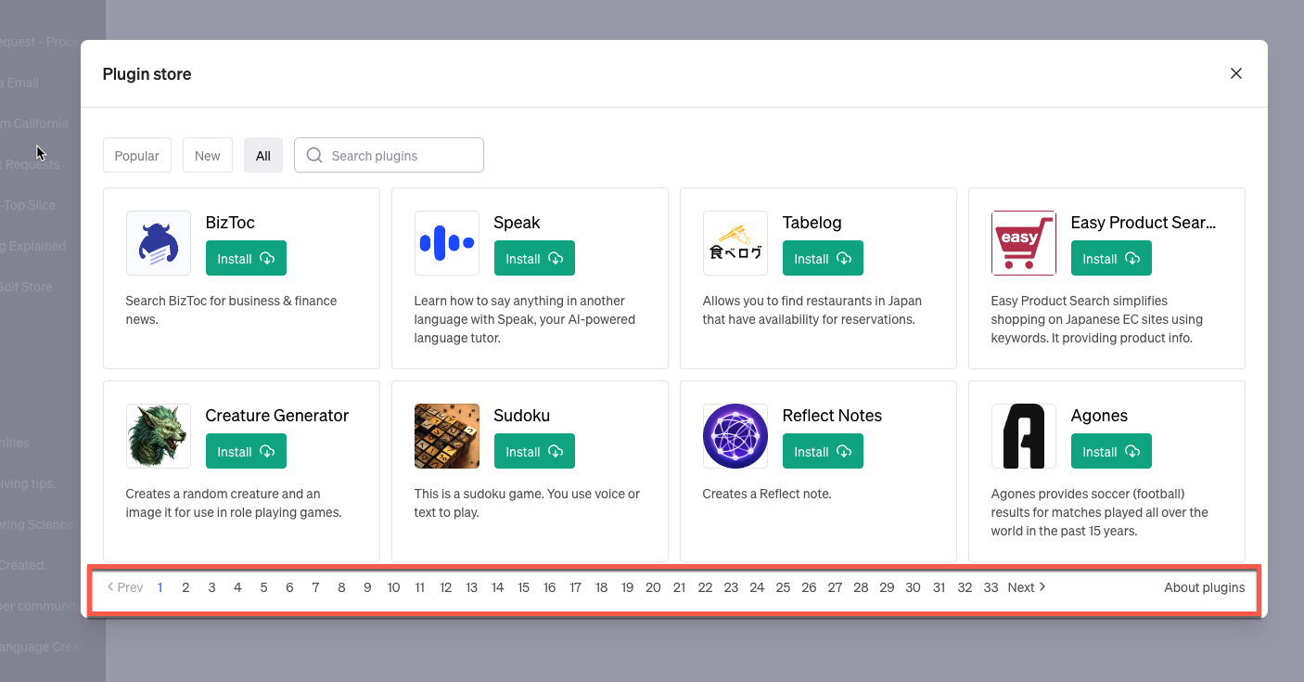Install the Sudoku plugin

click(534, 452)
